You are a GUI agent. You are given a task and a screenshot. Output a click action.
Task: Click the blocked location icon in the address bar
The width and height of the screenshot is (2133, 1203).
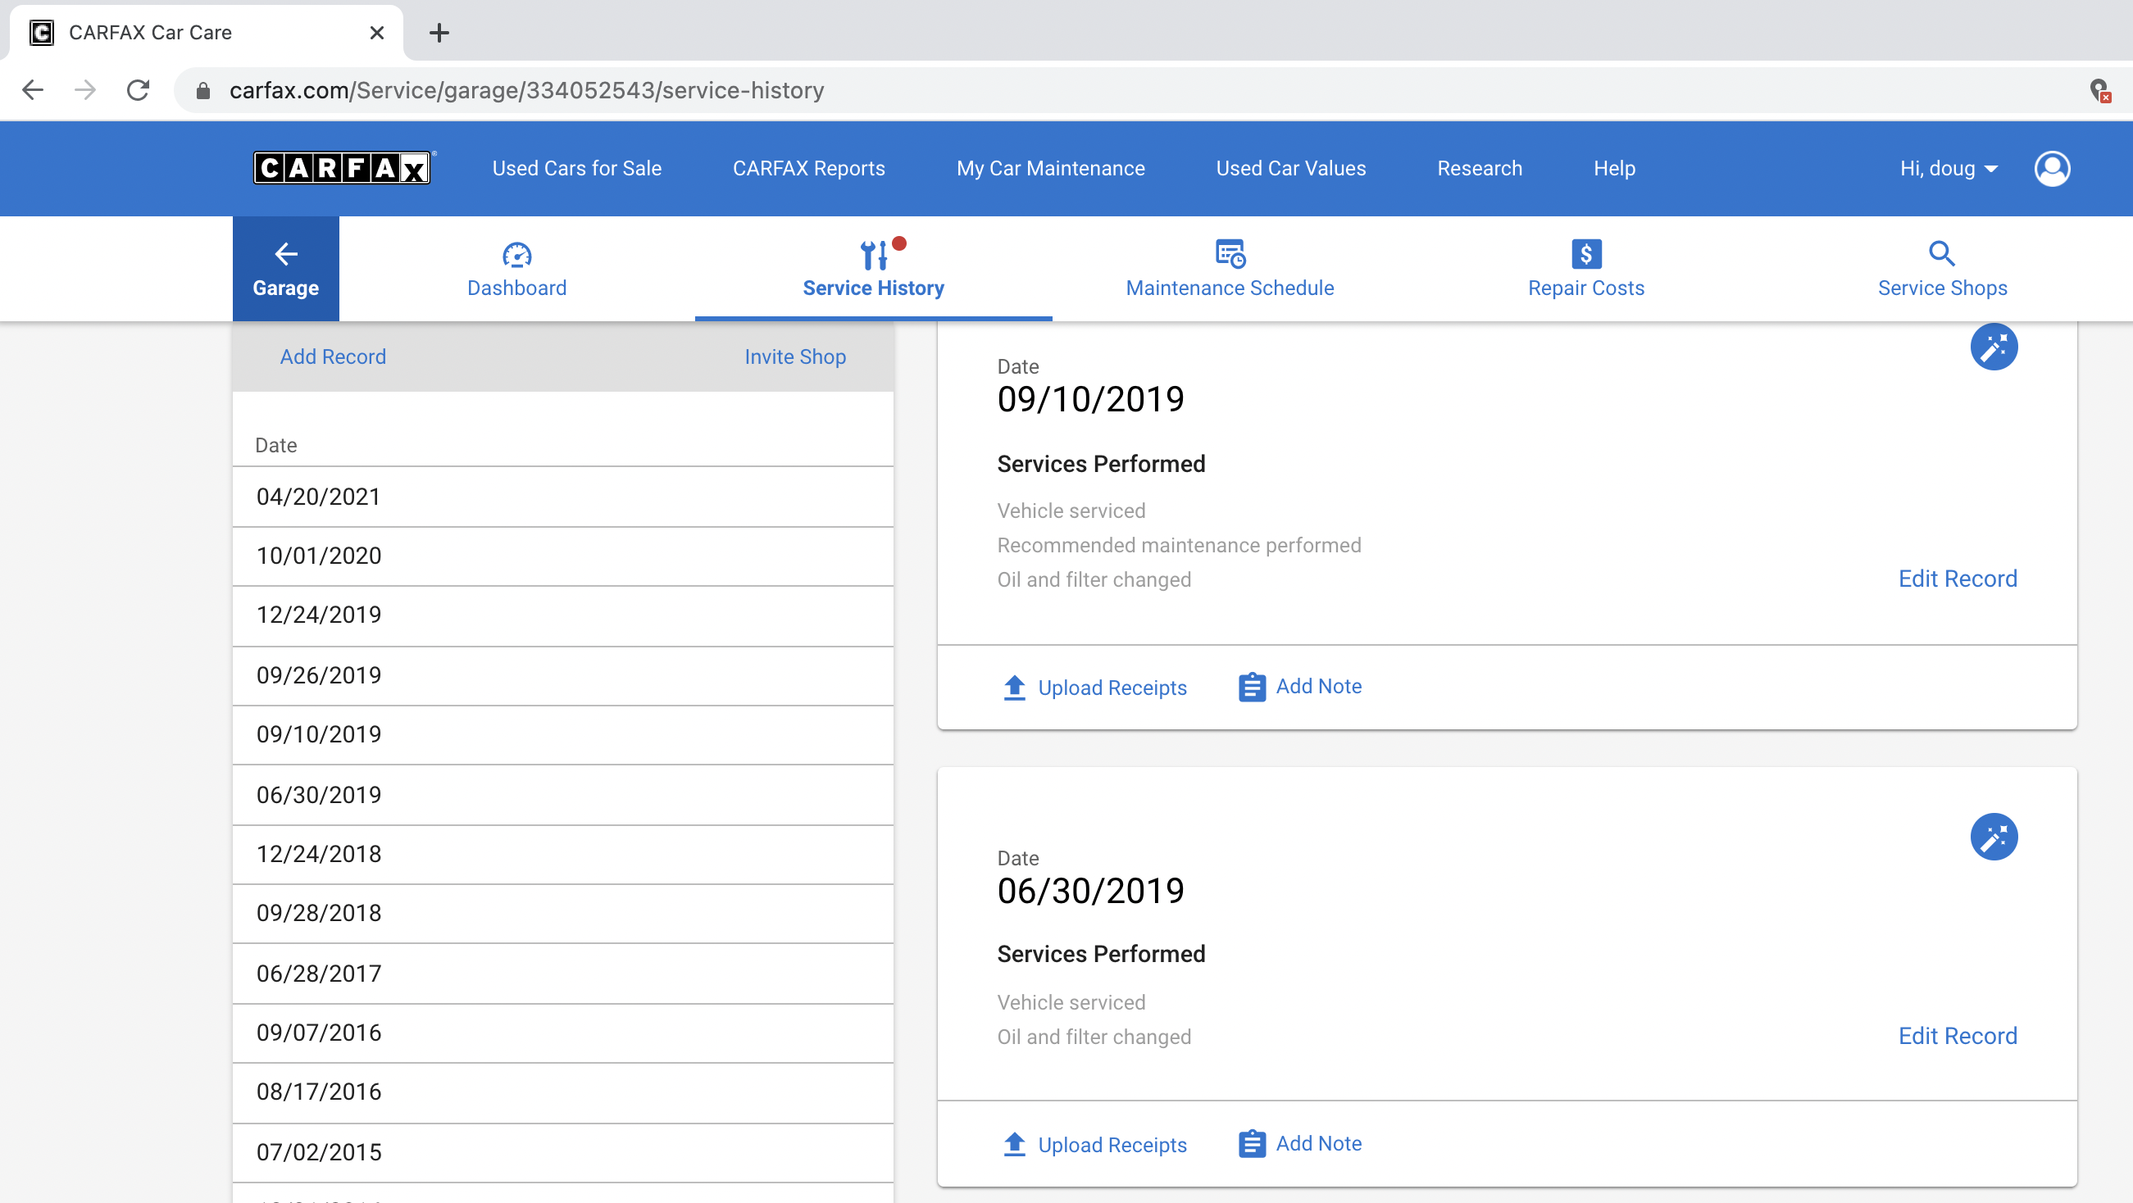(2099, 90)
